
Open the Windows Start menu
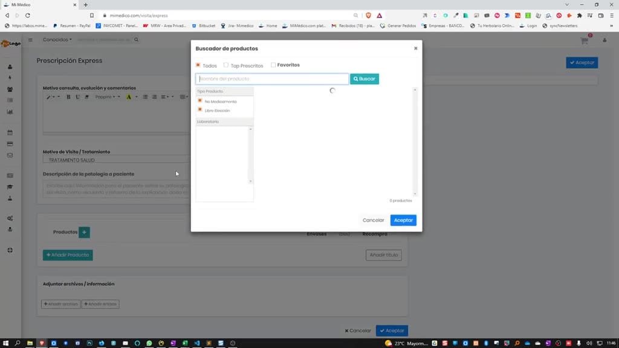[5, 343]
